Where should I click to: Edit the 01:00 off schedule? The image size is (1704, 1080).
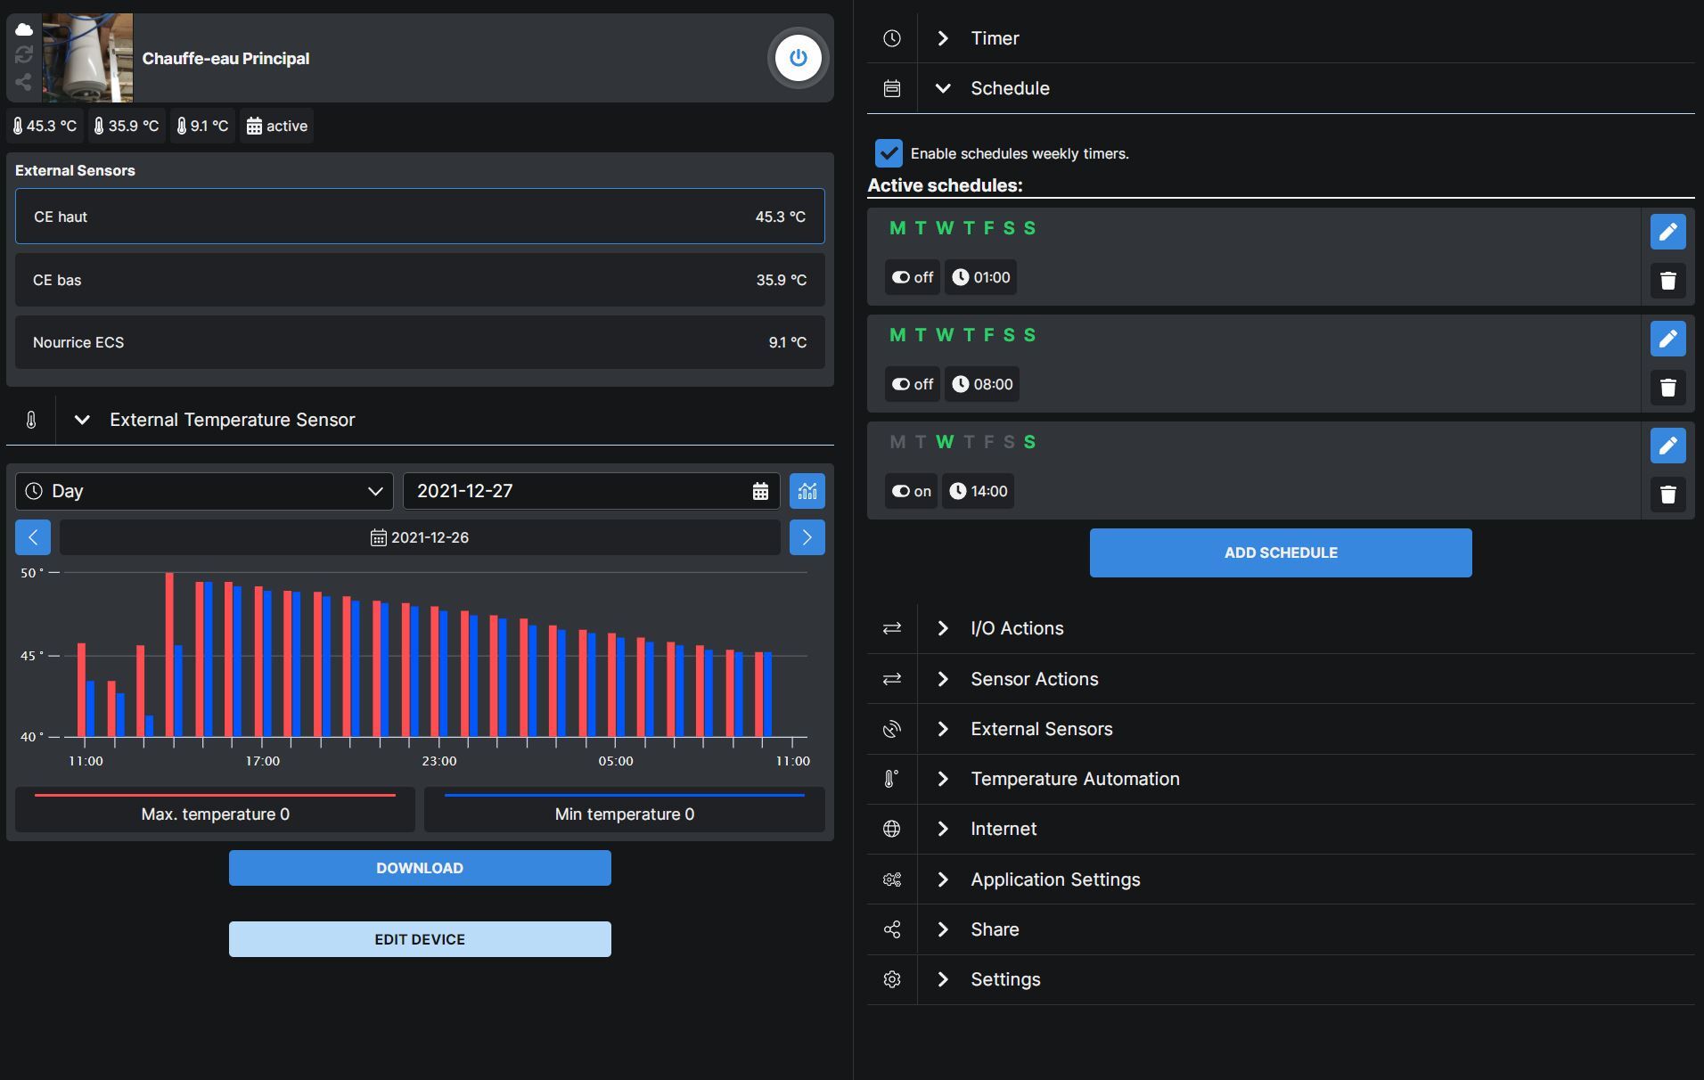point(1667,232)
